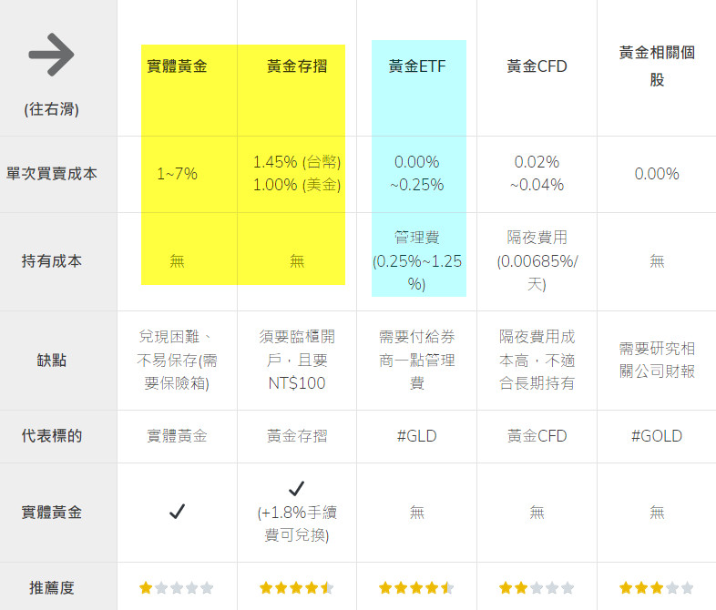716x610 pixels.
Task: Click the #GLD ticker text
Action: pyautogui.click(x=416, y=436)
